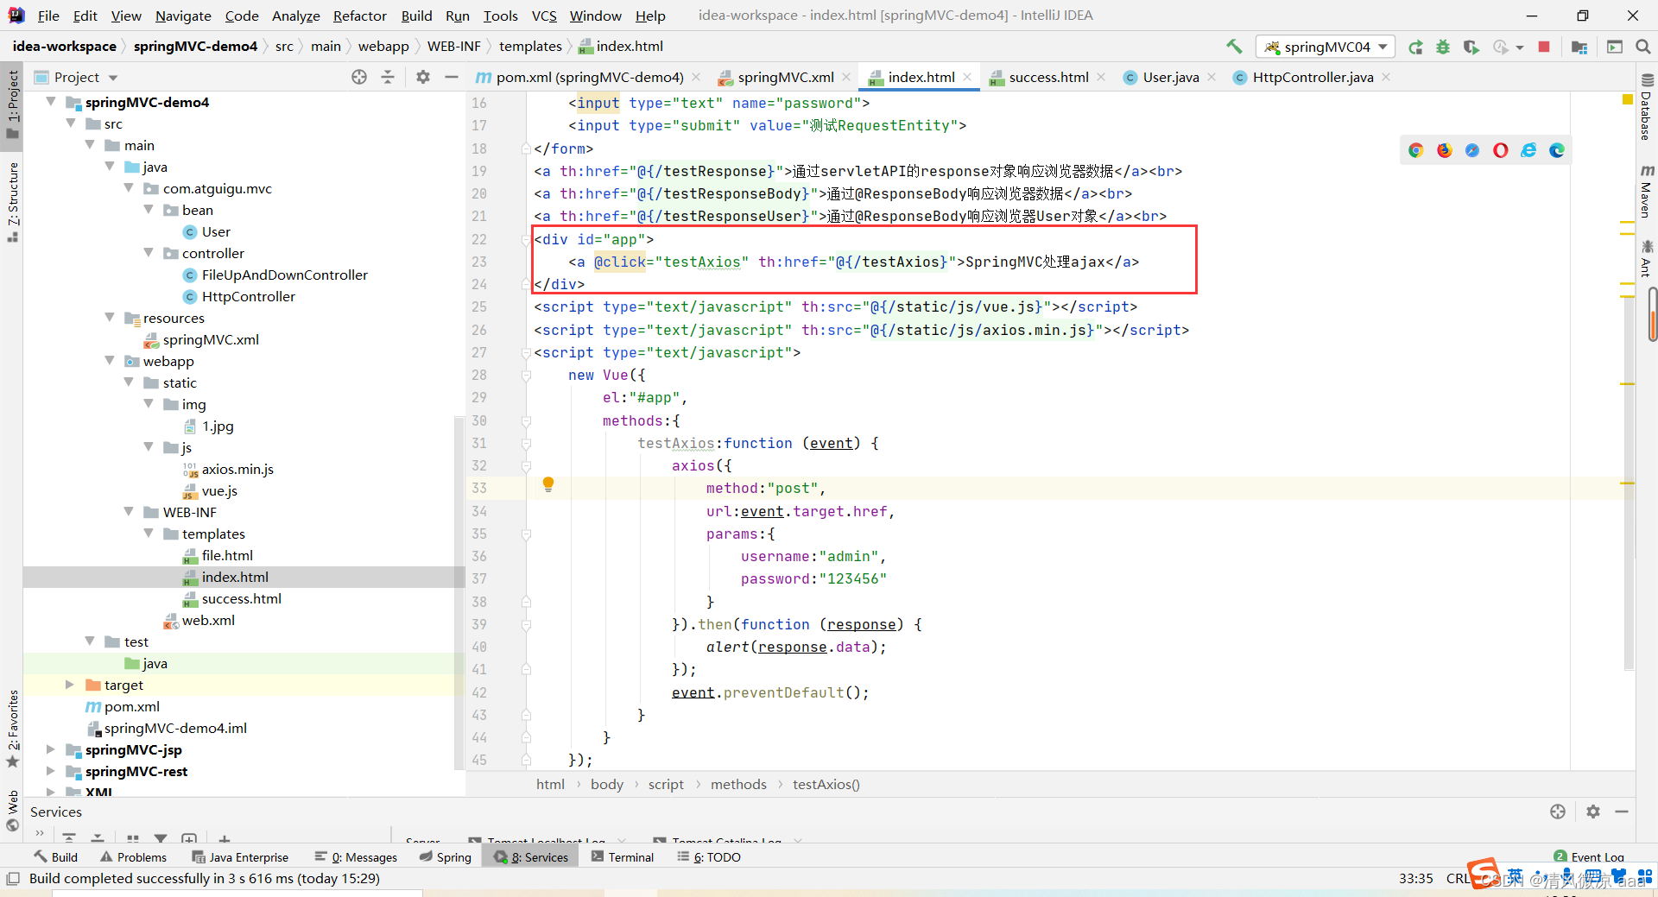Screen dimensions: 1658x897
Task: Open Project panel settings gear
Action: pyautogui.click(x=422, y=77)
